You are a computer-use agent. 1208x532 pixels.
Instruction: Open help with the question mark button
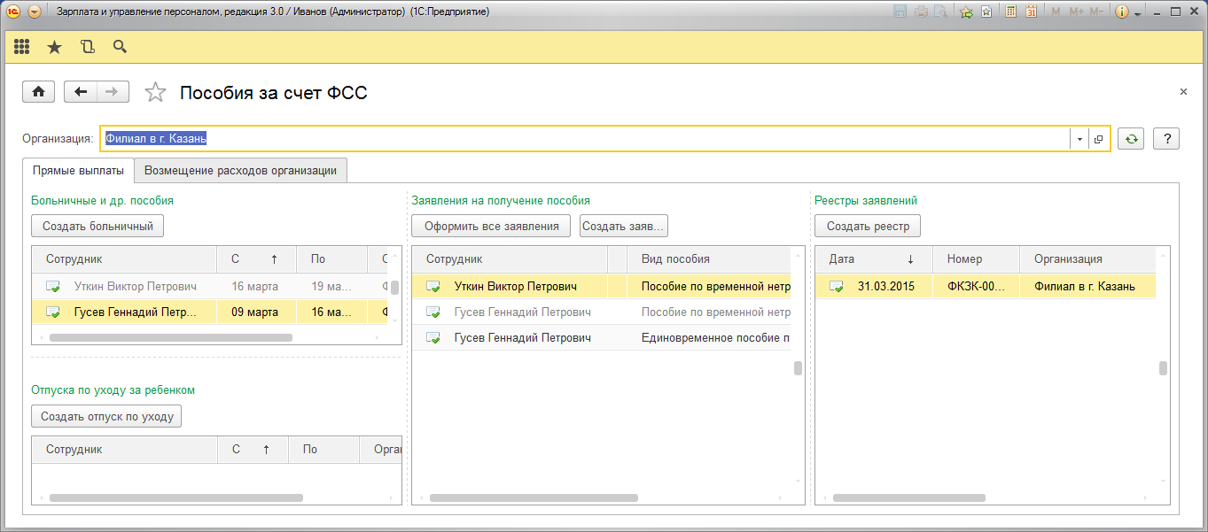tap(1166, 139)
